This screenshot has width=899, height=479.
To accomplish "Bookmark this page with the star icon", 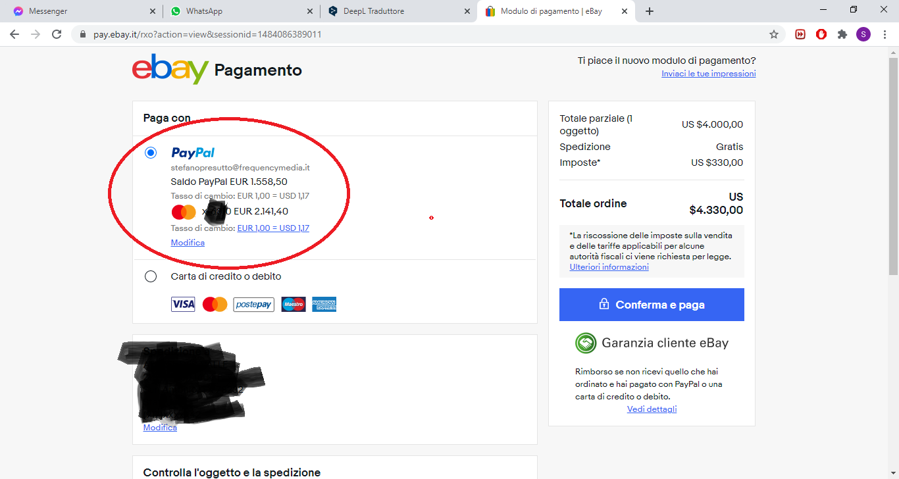I will (774, 34).
